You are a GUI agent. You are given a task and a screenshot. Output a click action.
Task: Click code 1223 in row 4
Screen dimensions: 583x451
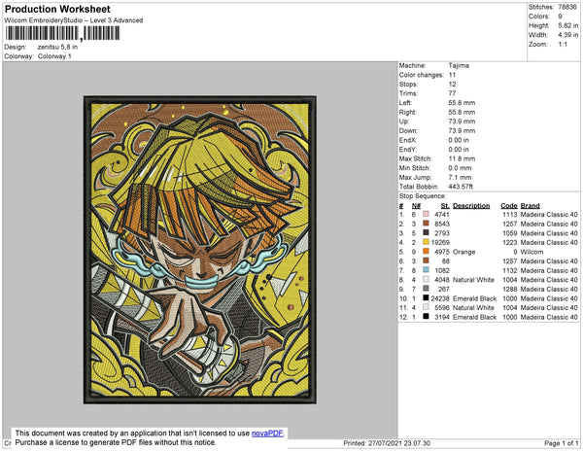[510, 242]
